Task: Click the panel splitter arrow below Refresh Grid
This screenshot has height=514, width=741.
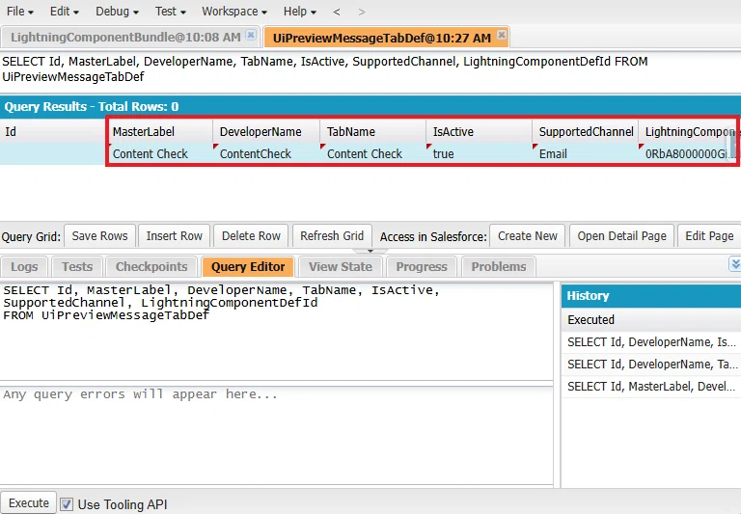Action: pos(370,251)
